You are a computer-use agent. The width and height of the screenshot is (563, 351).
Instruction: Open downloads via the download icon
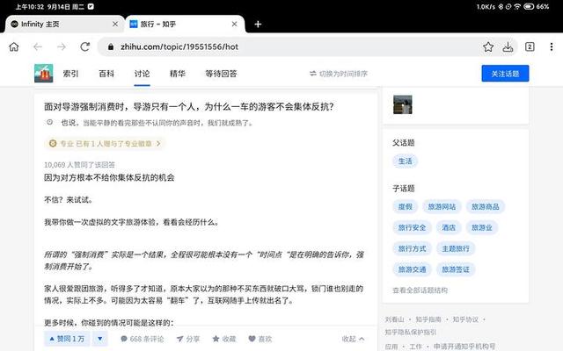508,47
